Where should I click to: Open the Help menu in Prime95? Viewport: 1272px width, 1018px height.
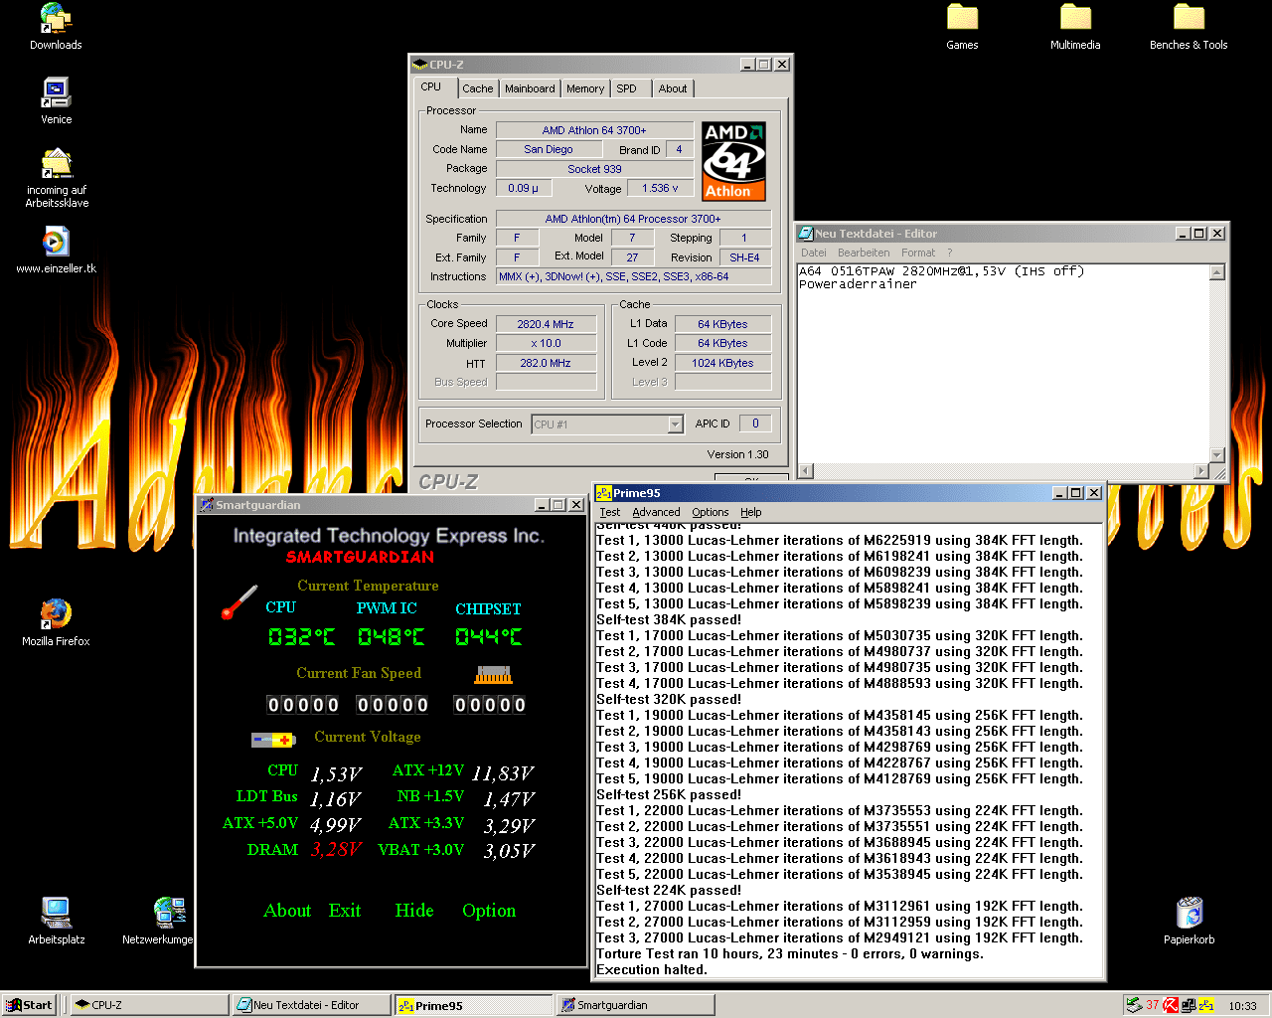click(x=751, y=512)
